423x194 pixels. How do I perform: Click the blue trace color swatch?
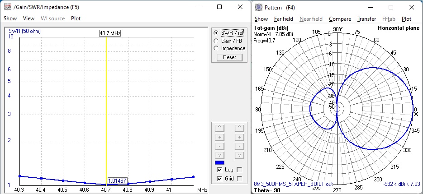point(219,162)
